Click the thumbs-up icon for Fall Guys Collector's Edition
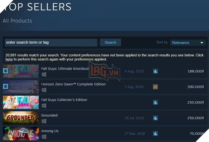This screenshot has width=209, height=142. click(155, 102)
